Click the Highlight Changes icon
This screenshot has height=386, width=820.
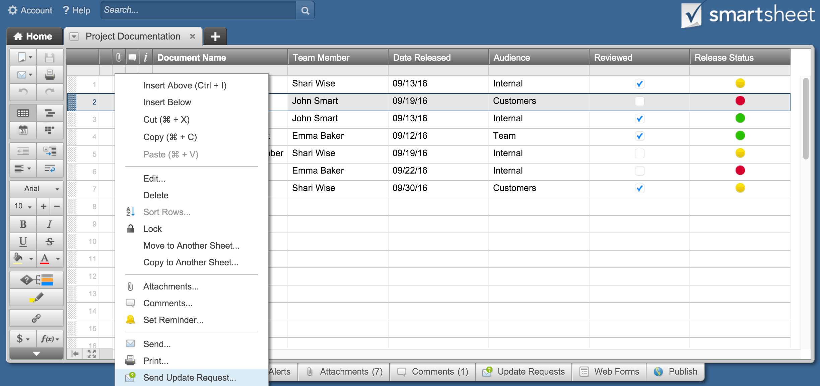tap(37, 298)
